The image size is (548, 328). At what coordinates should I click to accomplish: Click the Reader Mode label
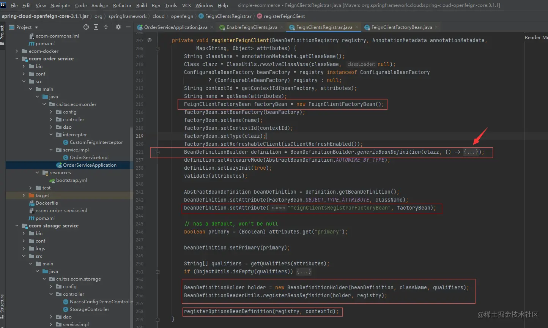coord(536,37)
